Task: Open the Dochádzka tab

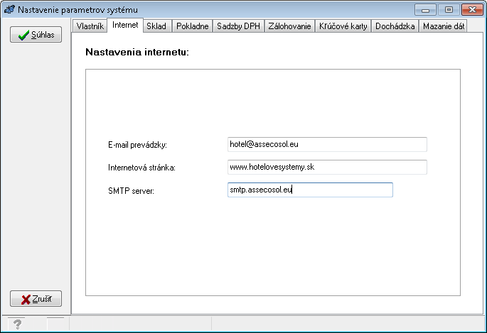Action: coord(395,26)
